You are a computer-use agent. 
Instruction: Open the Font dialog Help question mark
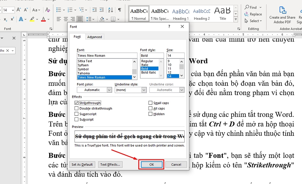pos(169,27)
